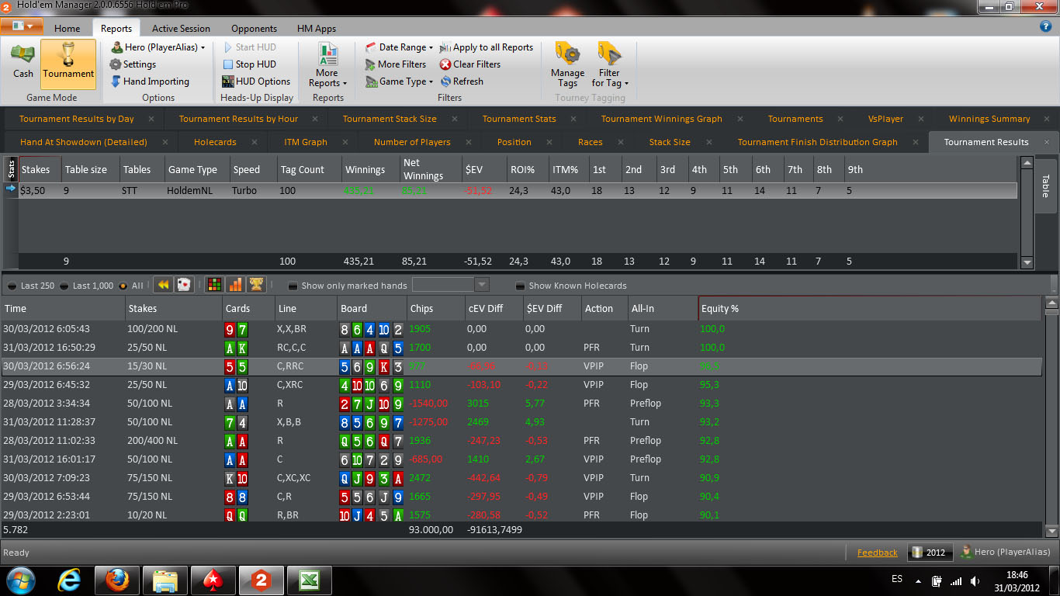Click Stop HUD
Image resolution: width=1060 pixels, height=596 pixels.
pos(249,64)
